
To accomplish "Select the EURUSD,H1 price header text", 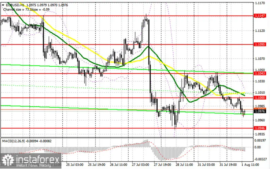I will [37, 5].
